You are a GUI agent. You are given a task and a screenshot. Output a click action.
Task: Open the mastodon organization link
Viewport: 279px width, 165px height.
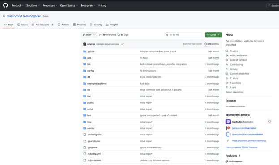pyautogui.click(x=13, y=16)
